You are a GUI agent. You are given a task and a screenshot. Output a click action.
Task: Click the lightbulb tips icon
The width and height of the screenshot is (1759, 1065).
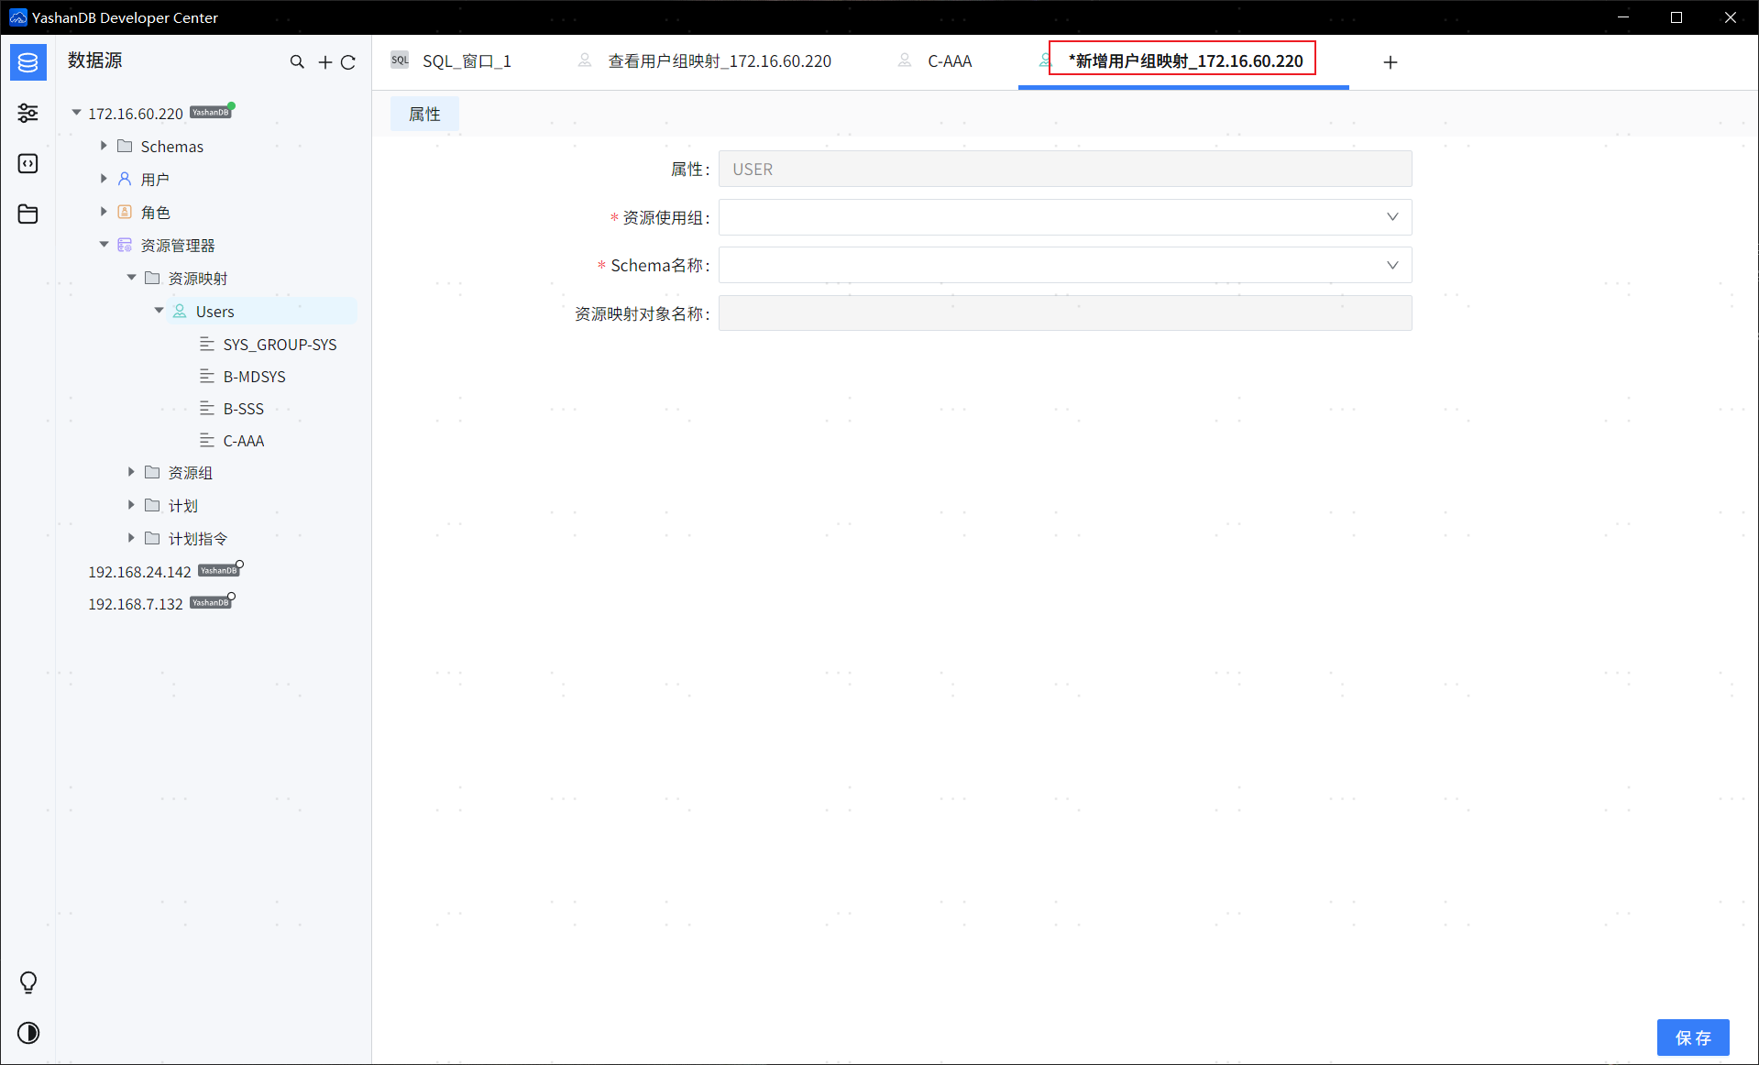(x=27, y=983)
